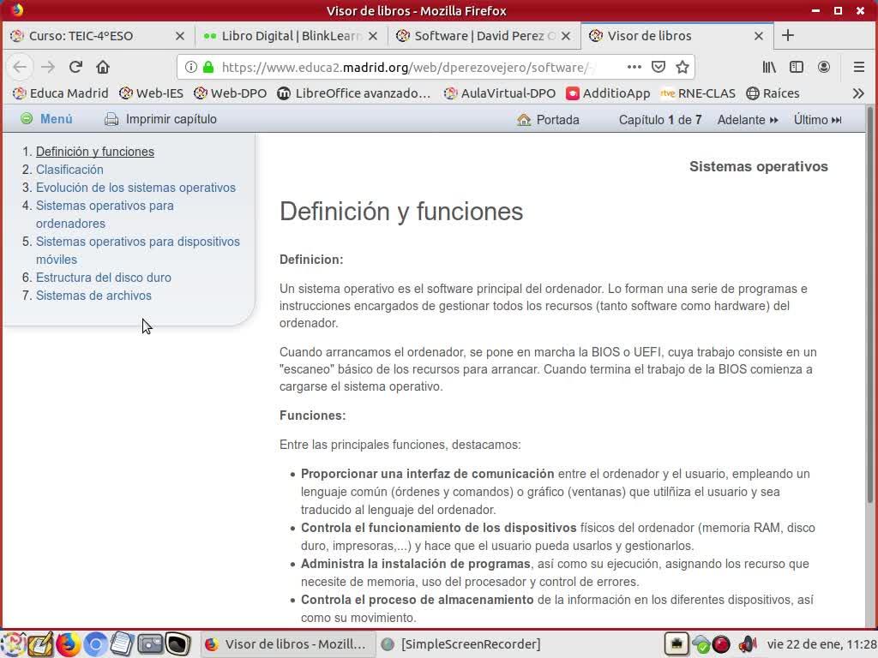Switch to Libro Digital BlinkLearning tab
The height and width of the screenshot is (658, 878).
point(290,36)
